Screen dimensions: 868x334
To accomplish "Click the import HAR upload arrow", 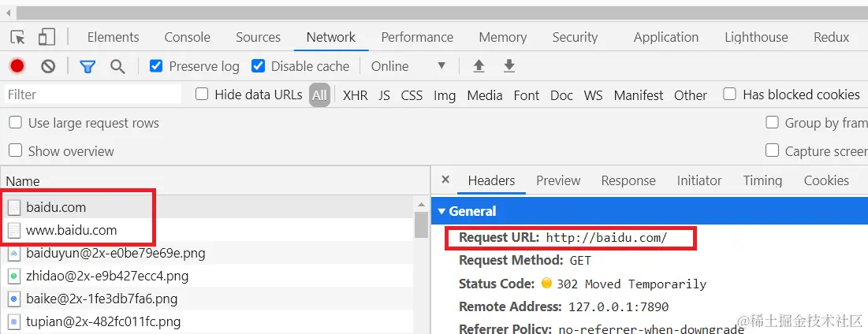I will [479, 66].
